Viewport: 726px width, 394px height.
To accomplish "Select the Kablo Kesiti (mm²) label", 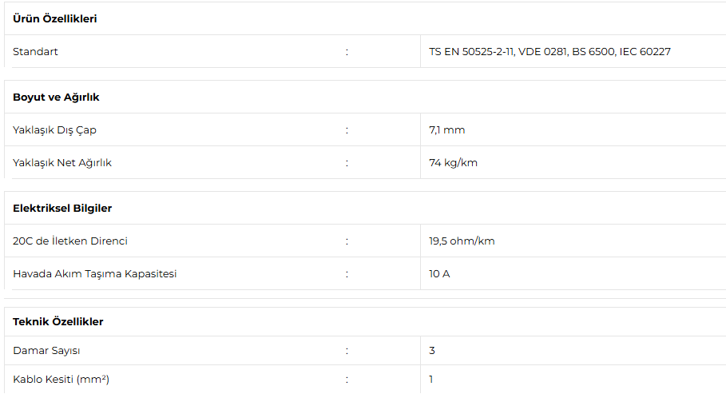I will 61,380.
